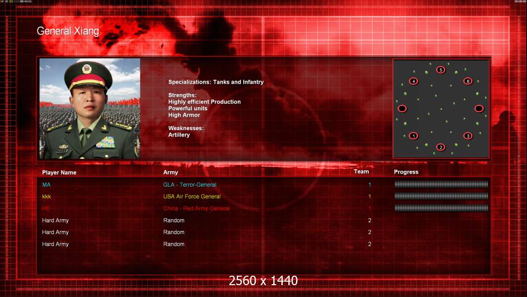Screen dimensions: 527x297
Task: Click USA Air Force General army entry
Action: pos(192,197)
